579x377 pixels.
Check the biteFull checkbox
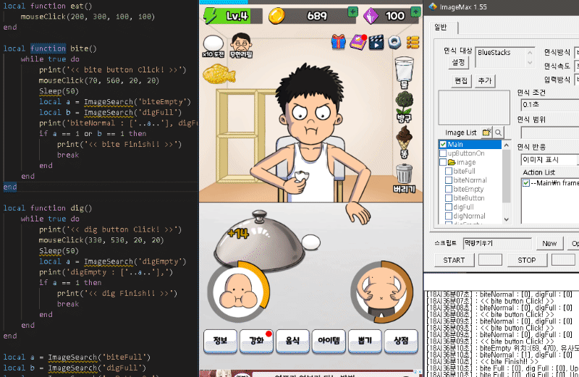point(449,171)
